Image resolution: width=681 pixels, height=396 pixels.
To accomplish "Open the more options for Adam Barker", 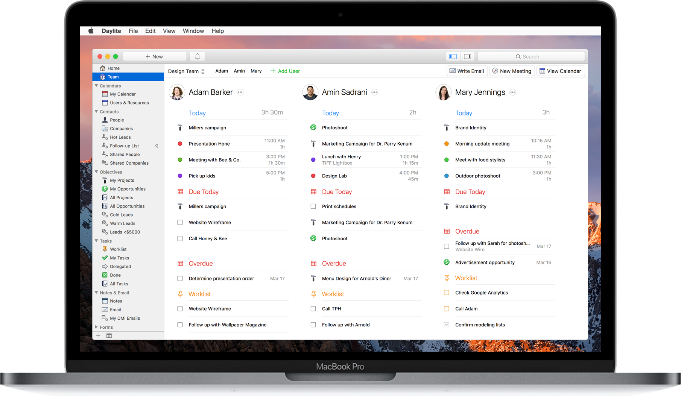I will pos(240,92).
